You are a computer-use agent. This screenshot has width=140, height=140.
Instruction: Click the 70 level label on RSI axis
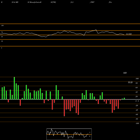[x=2, y=32]
